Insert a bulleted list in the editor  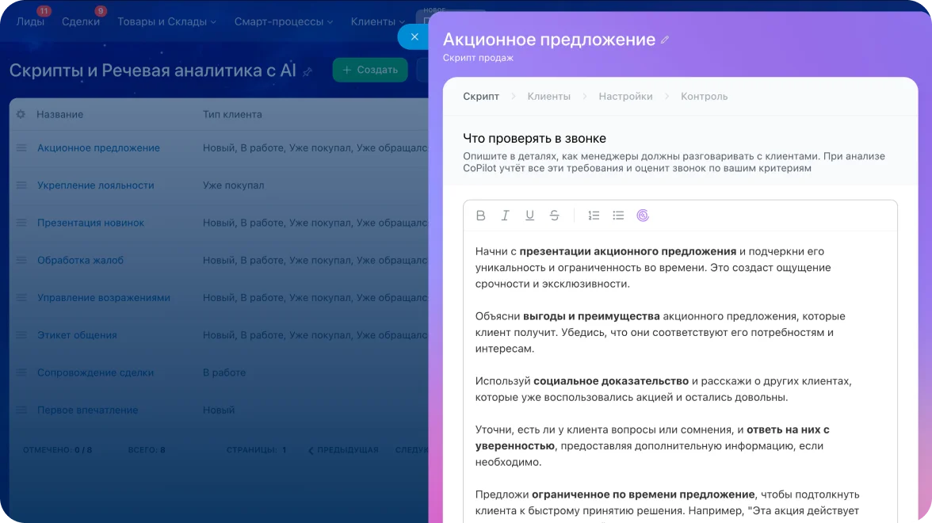[x=619, y=215]
